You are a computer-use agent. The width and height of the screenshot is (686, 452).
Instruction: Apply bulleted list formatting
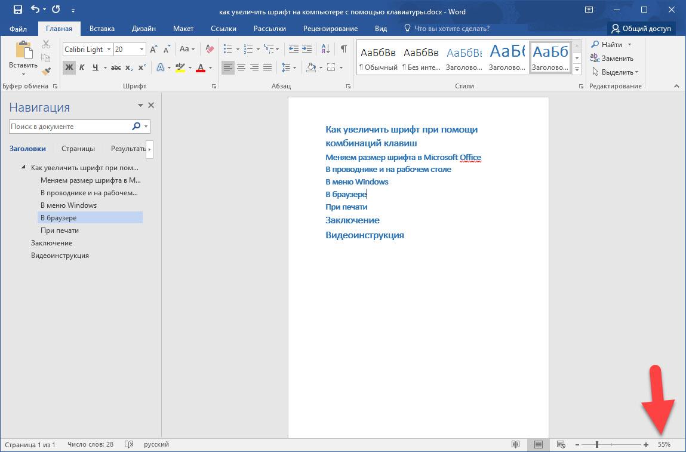click(226, 50)
